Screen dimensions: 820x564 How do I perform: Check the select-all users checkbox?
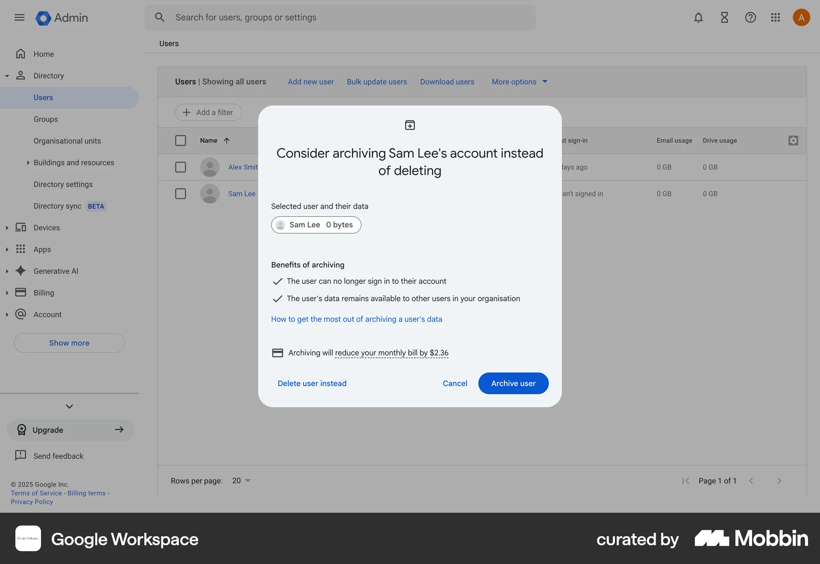click(x=181, y=140)
